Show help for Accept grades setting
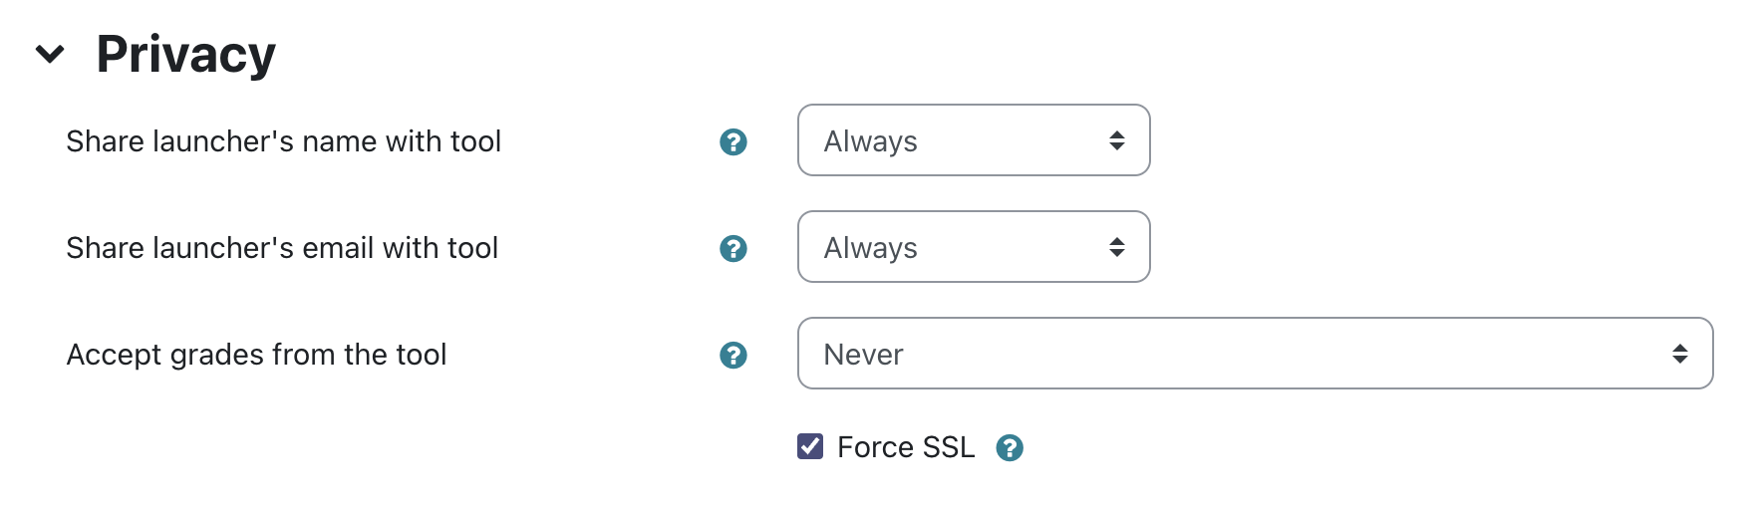 (733, 355)
